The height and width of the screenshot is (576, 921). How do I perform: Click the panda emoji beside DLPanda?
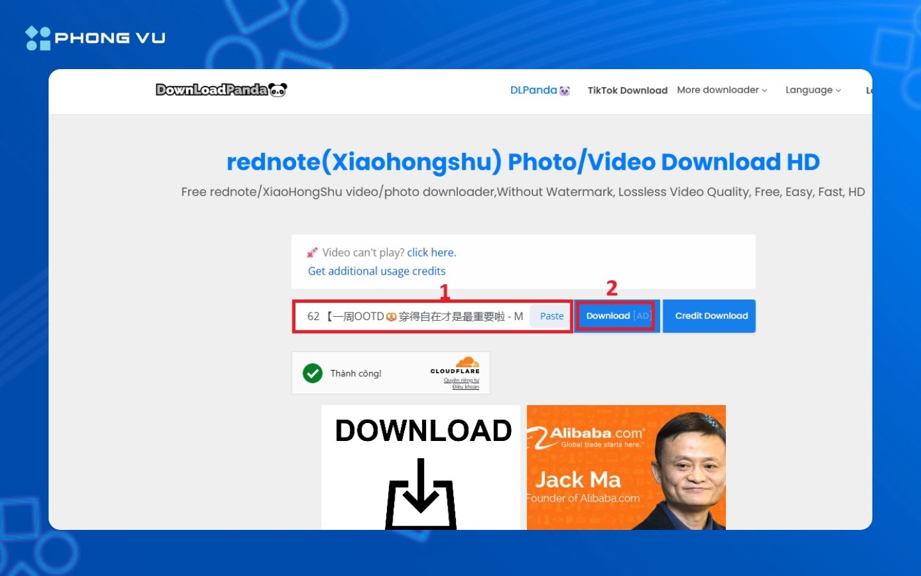(x=564, y=90)
